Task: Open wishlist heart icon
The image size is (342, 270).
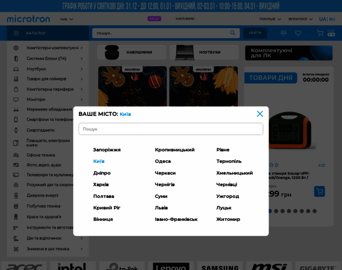Action: point(298,33)
